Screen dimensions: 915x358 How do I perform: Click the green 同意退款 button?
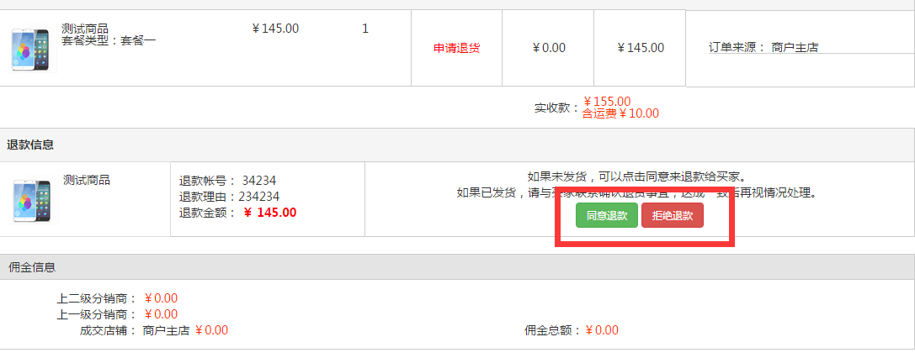click(x=606, y=215)
